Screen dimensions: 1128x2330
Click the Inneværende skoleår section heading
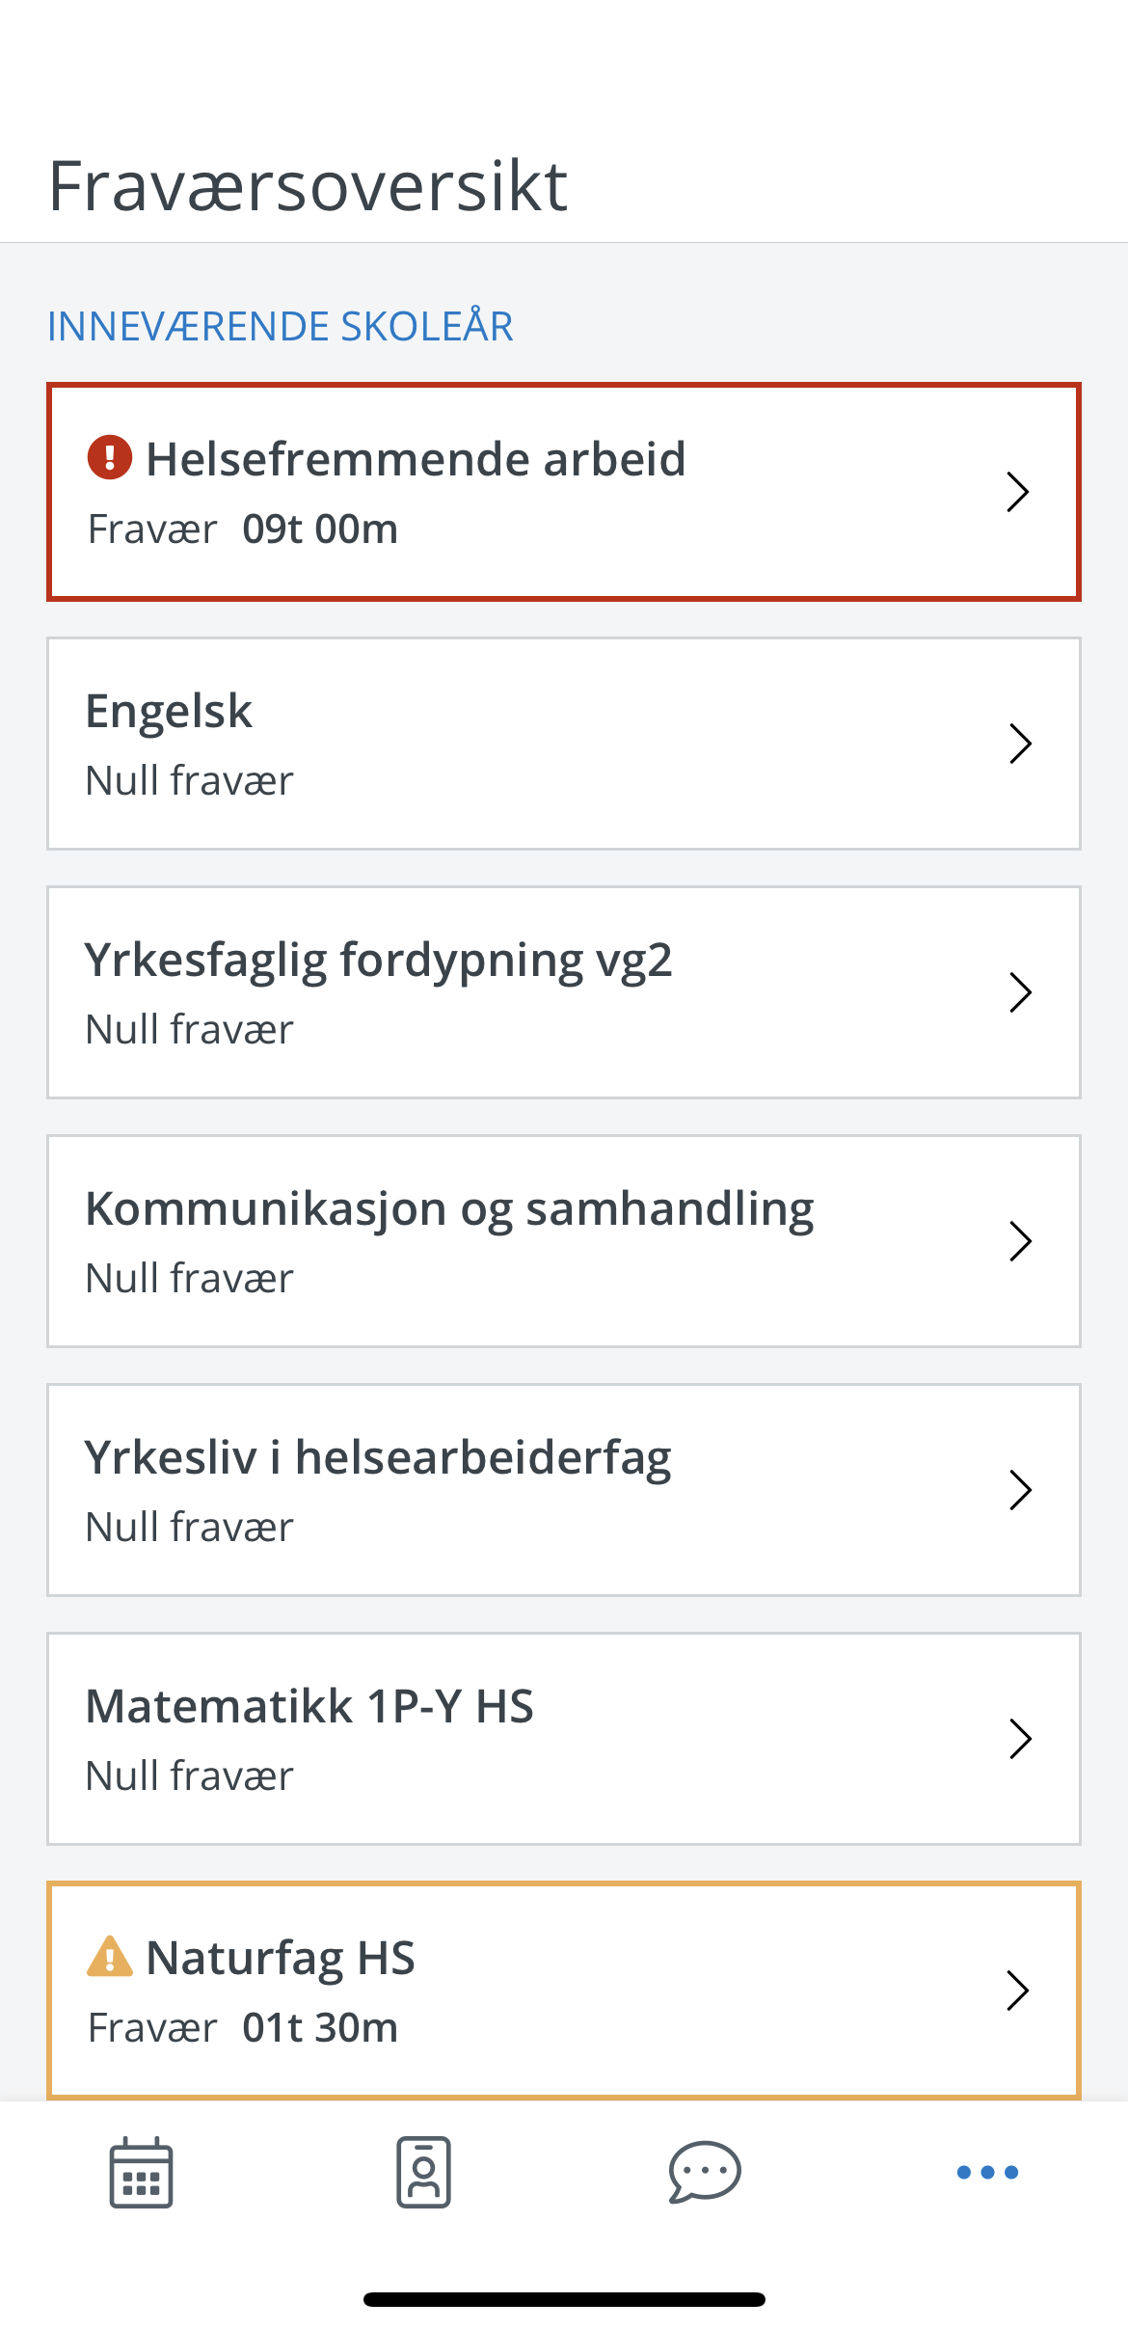(281, 327)
